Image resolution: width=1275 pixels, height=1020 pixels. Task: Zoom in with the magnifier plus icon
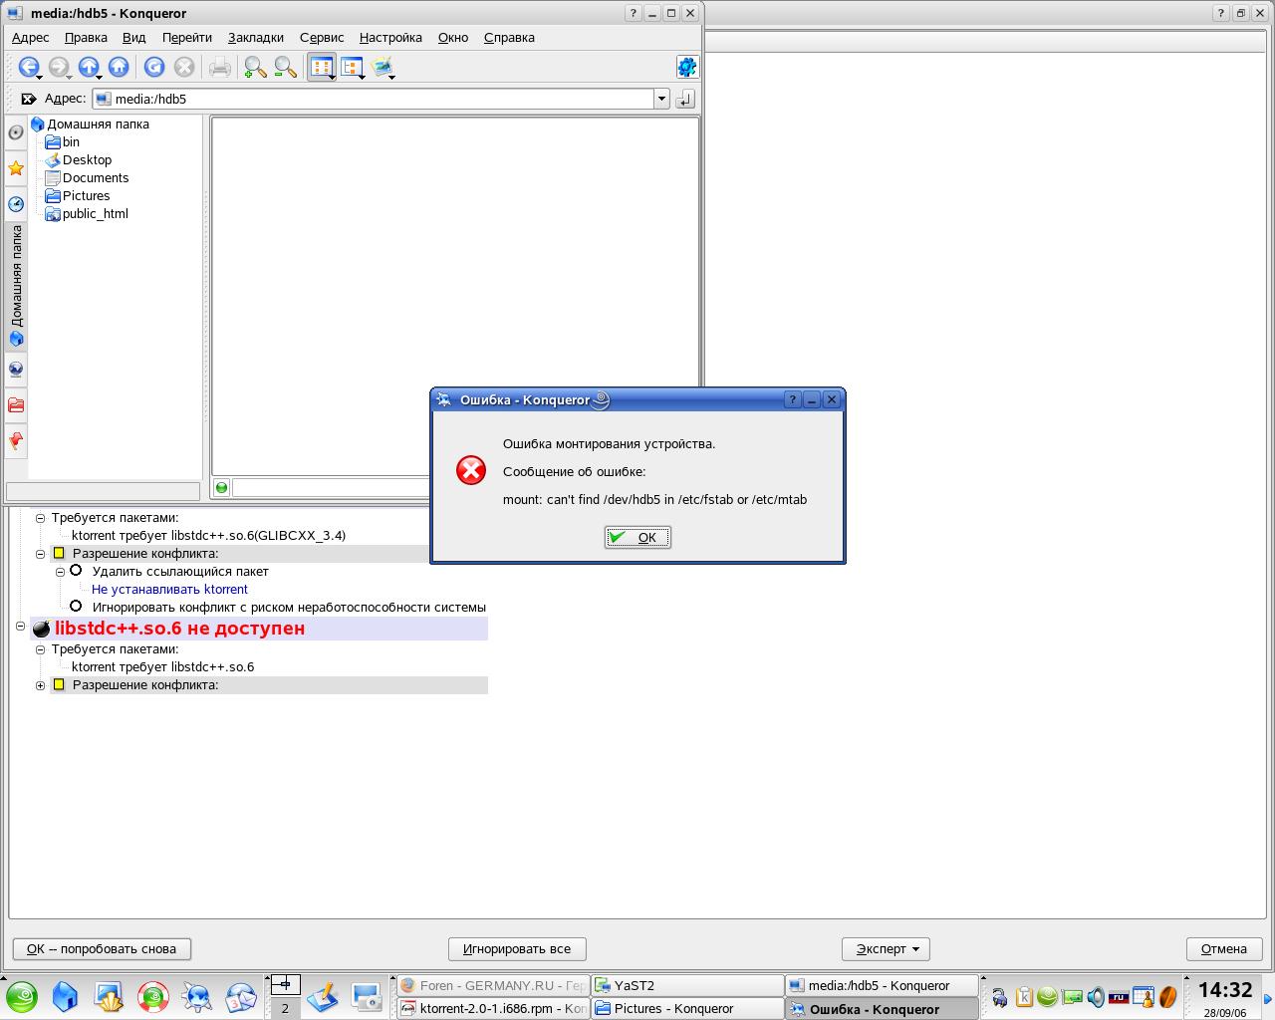tap(255, 67)
